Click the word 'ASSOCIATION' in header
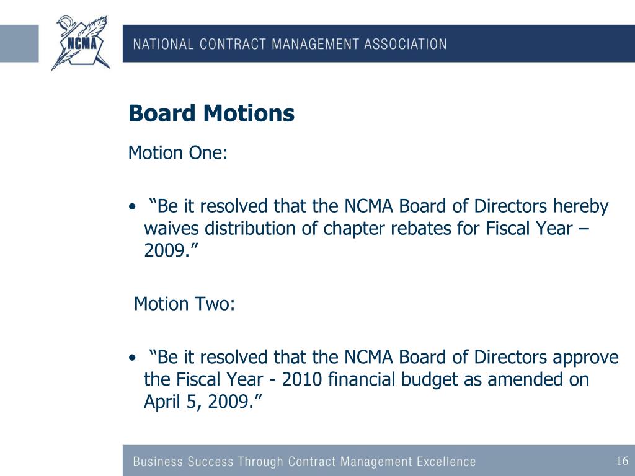Viewport: 635px width, 476px height. click(406, 44)
